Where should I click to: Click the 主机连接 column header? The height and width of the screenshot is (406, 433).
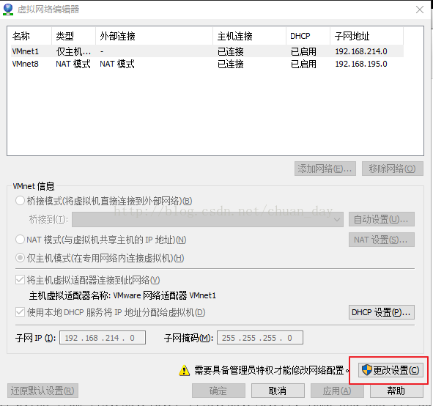pos(249,36)
